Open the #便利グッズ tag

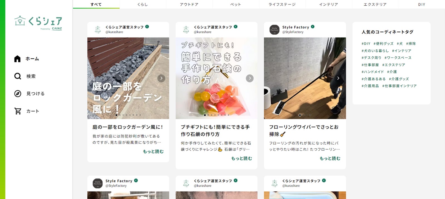point(383,44)
